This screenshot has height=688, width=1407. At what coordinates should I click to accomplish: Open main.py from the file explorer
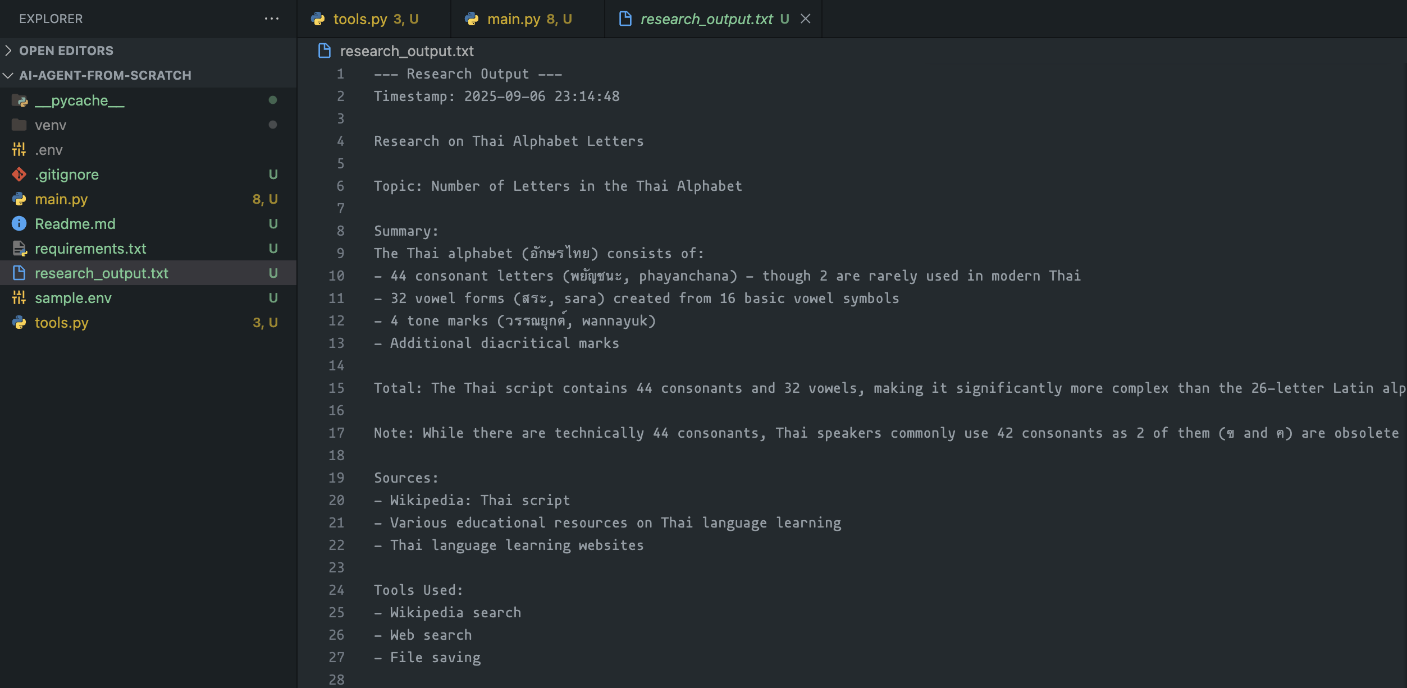[x=61, y=199]
